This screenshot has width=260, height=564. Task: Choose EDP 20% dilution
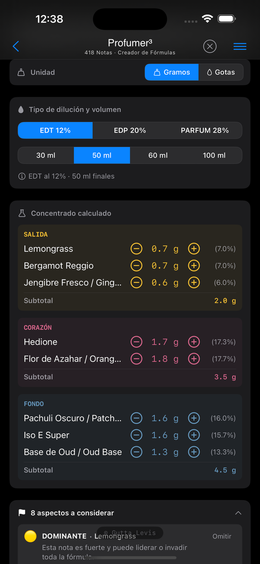click(x=130, y=130)
